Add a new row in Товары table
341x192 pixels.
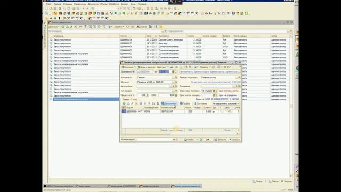(x=124, y=103)
